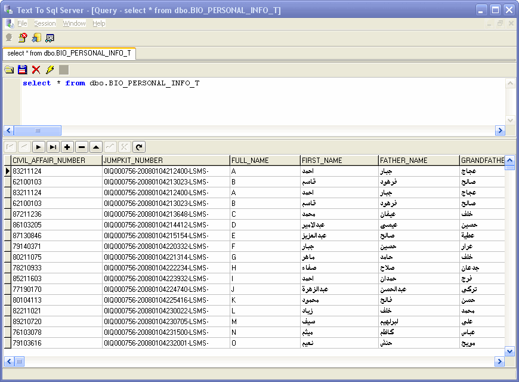The height and width of the screenshot is (382, 519).
Task: Select cell 80211075 in the grid
Action: click(57, 257)
